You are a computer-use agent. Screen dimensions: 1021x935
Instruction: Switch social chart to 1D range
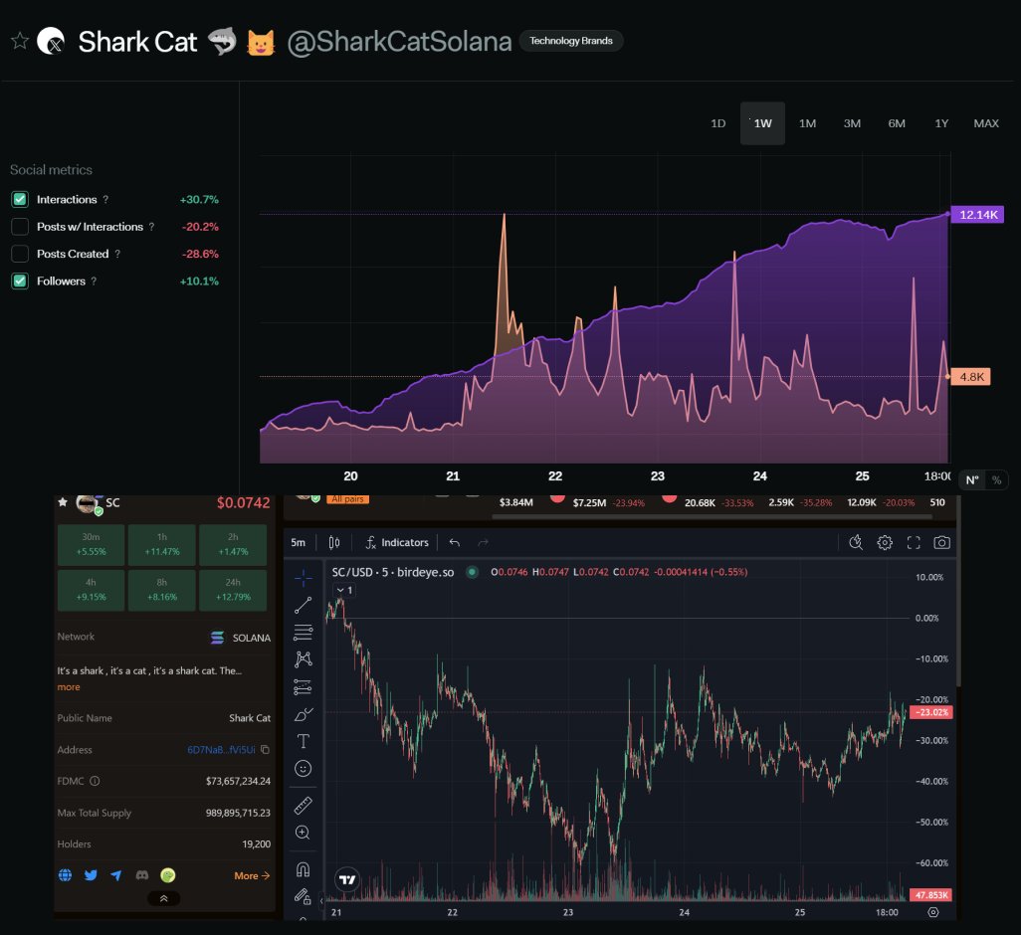point(717,123)
